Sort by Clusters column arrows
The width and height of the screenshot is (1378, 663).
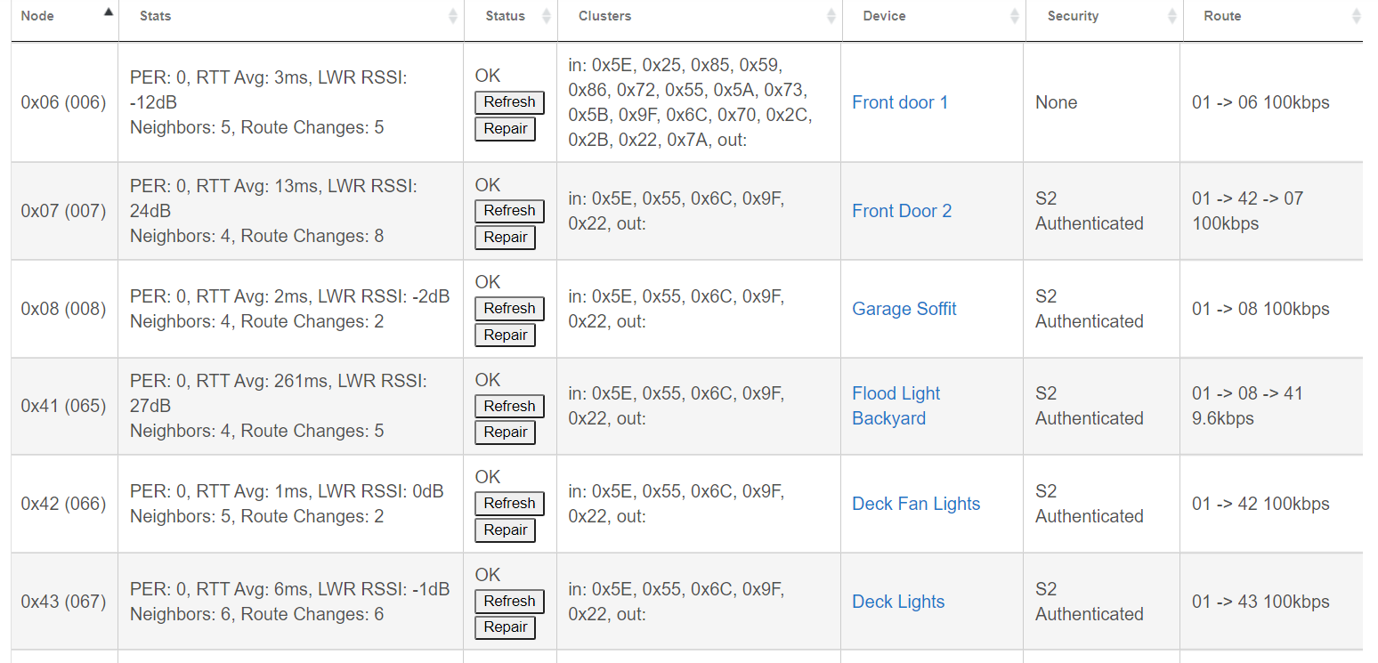click(831, 16)
